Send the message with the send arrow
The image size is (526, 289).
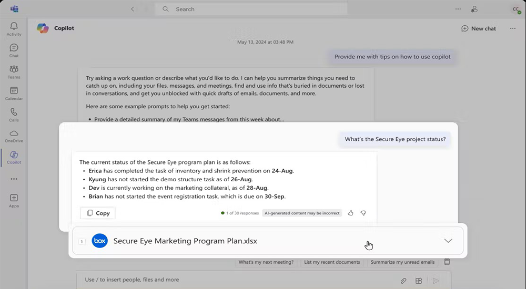[436, 281]
